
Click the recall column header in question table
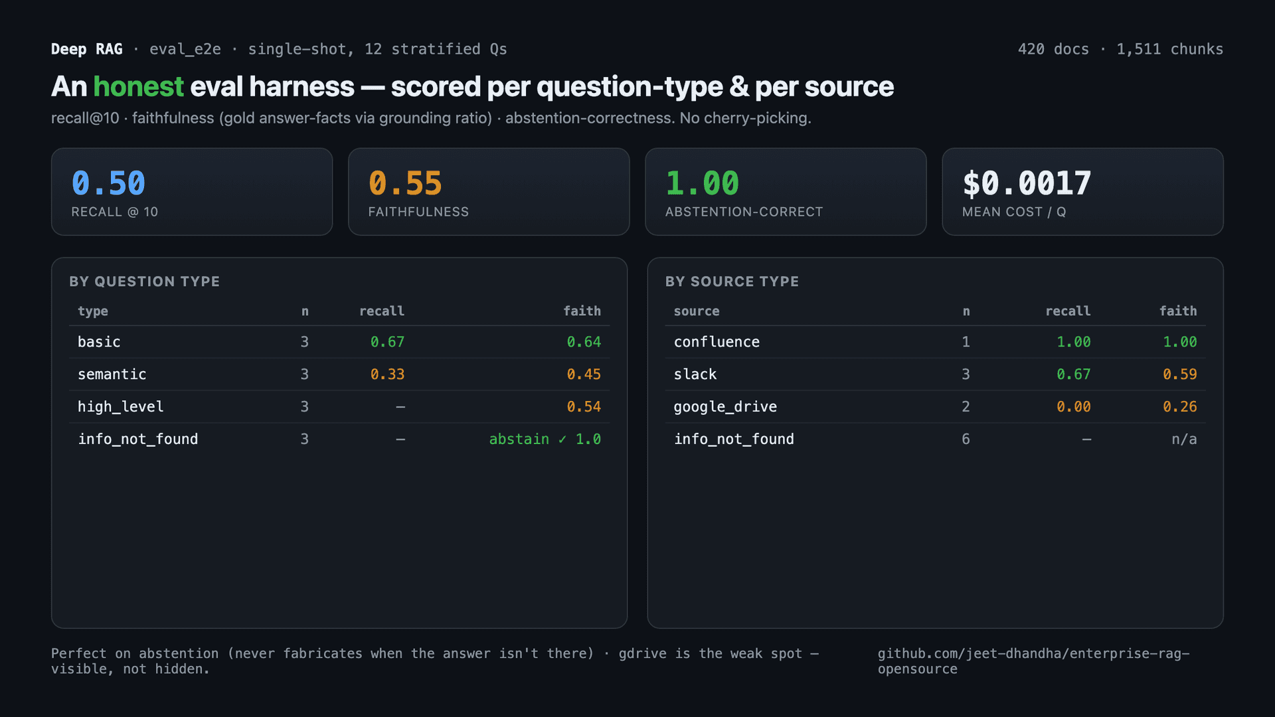click(x=382, y=311)
